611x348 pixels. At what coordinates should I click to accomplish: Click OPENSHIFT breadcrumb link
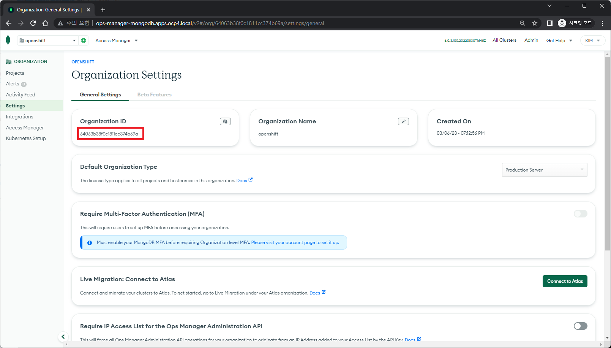[83, 62]
